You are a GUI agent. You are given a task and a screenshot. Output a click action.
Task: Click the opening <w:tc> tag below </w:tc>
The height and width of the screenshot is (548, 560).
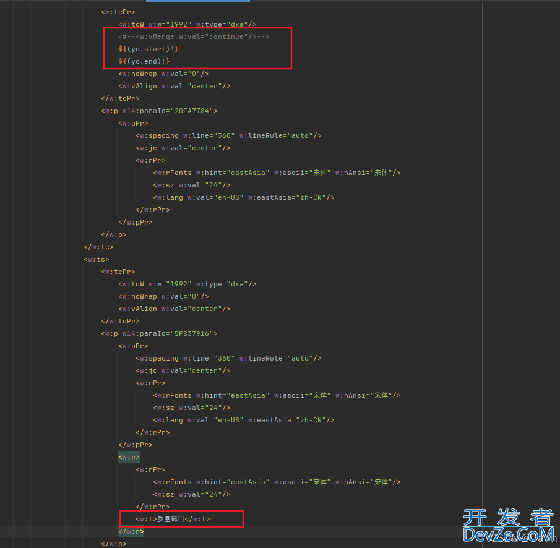(97, 259)
